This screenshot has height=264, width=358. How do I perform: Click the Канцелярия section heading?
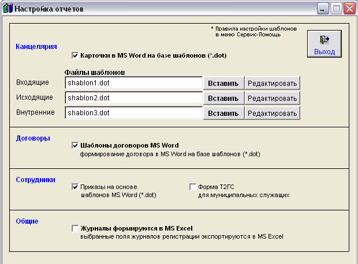pos(36,47)
